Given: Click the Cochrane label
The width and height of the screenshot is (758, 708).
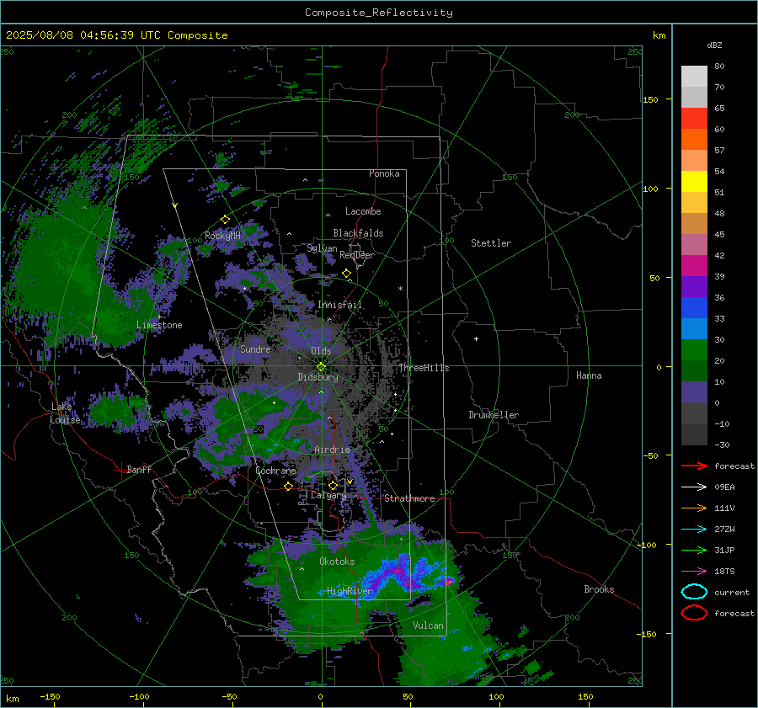Looking at the screenshot, I should click(275, 471).
